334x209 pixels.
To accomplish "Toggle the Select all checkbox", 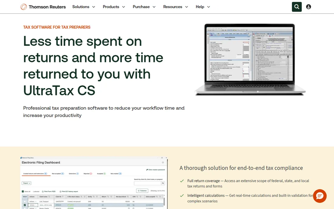I will pos(23,191).
